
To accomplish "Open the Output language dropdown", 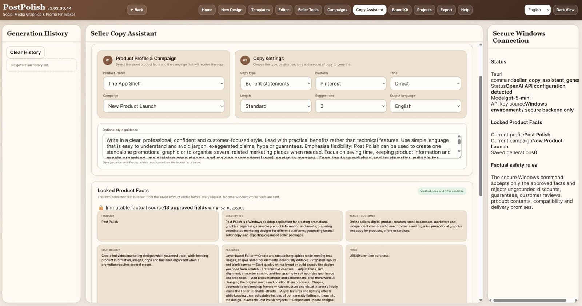I will coord(425,106).
